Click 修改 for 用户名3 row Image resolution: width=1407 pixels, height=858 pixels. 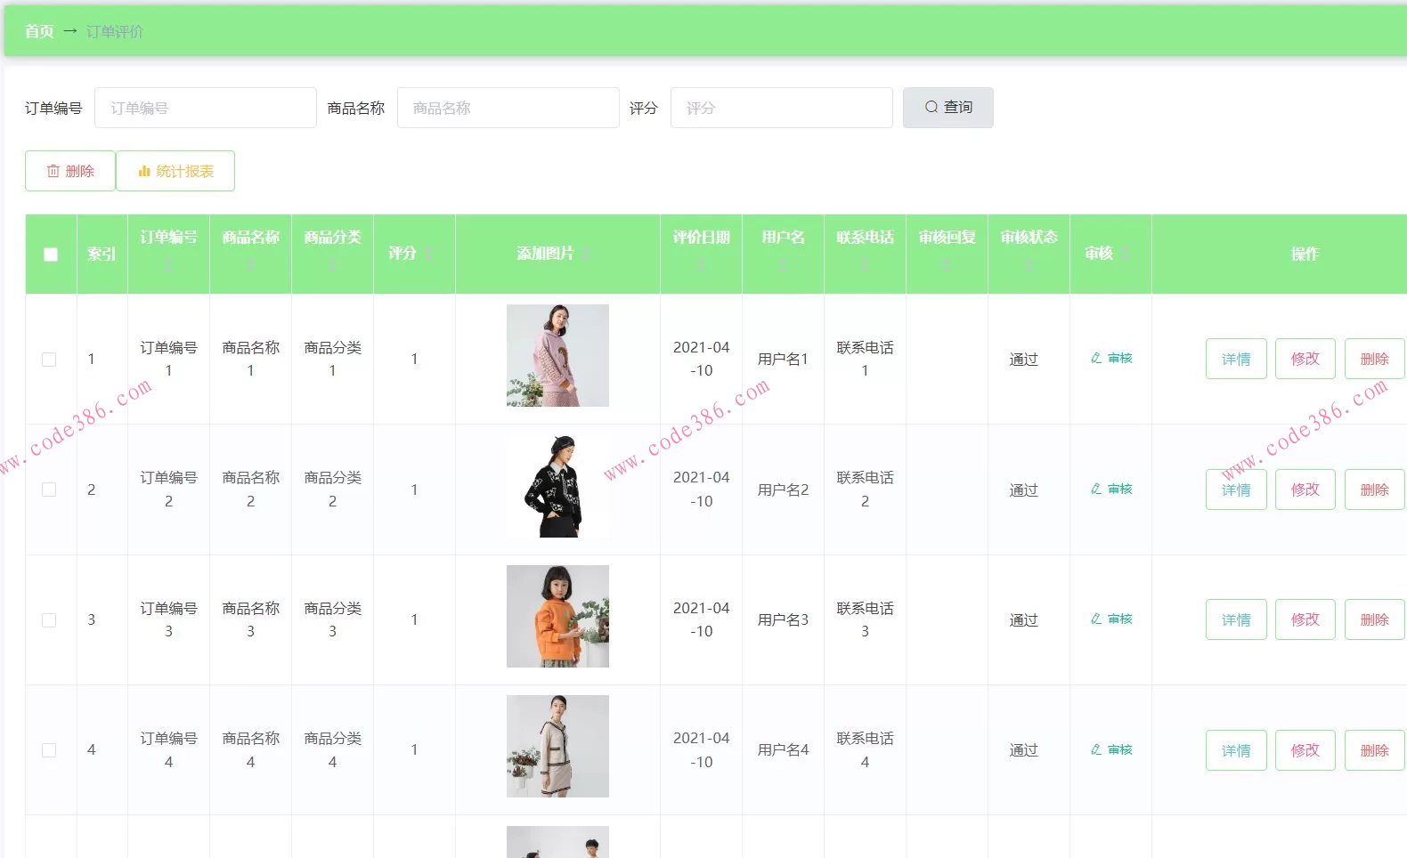pos(1305,619)
